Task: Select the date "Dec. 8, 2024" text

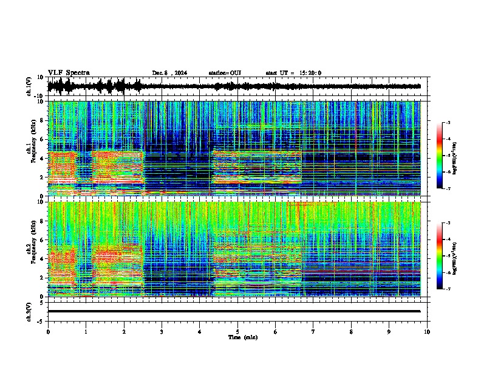Action: [x=169, y=73]
